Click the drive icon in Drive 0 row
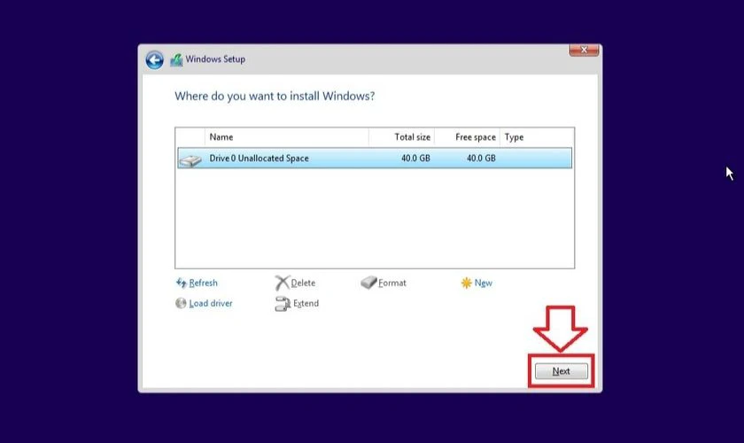The height and width of the screenshot is (443, 744). [x=190, y=160]
